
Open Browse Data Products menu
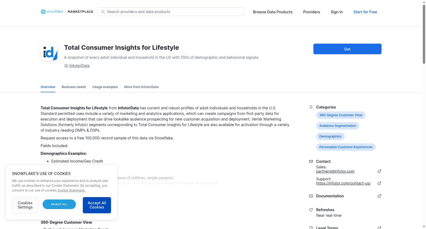coord(273,12)
